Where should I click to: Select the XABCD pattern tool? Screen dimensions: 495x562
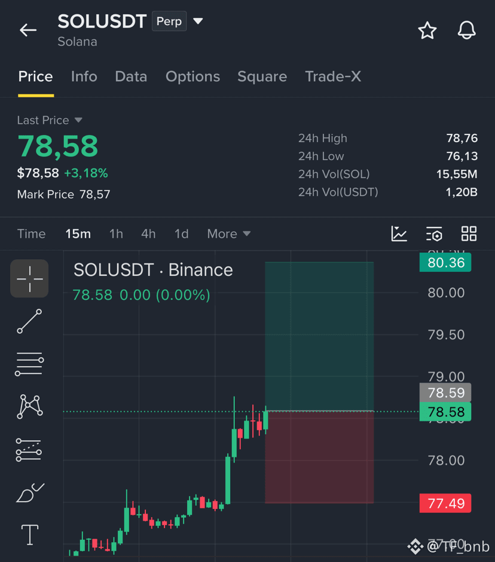click(30, 407)
